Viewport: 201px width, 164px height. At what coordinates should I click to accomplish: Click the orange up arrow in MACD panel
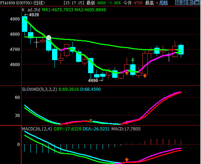click(127, 159)
